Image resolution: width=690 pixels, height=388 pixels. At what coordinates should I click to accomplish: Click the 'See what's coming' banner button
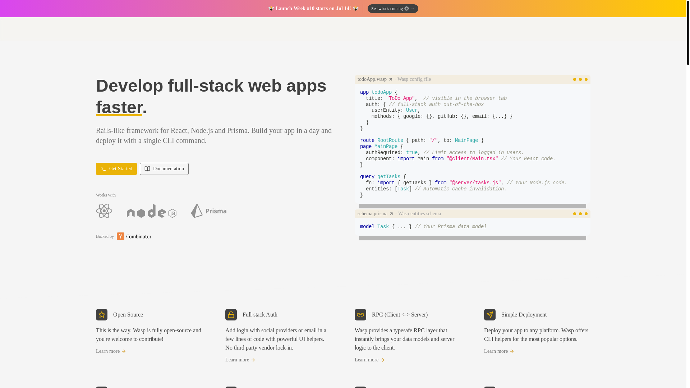tap(393, 9)
